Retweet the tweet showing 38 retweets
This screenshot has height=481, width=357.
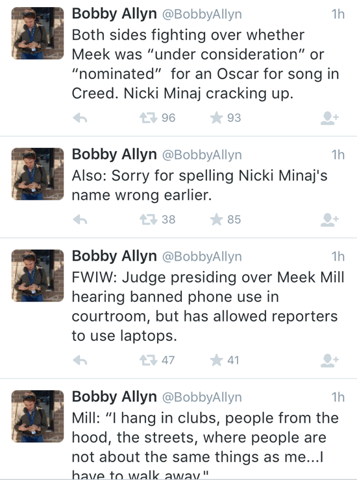click(x=149, y=220)
